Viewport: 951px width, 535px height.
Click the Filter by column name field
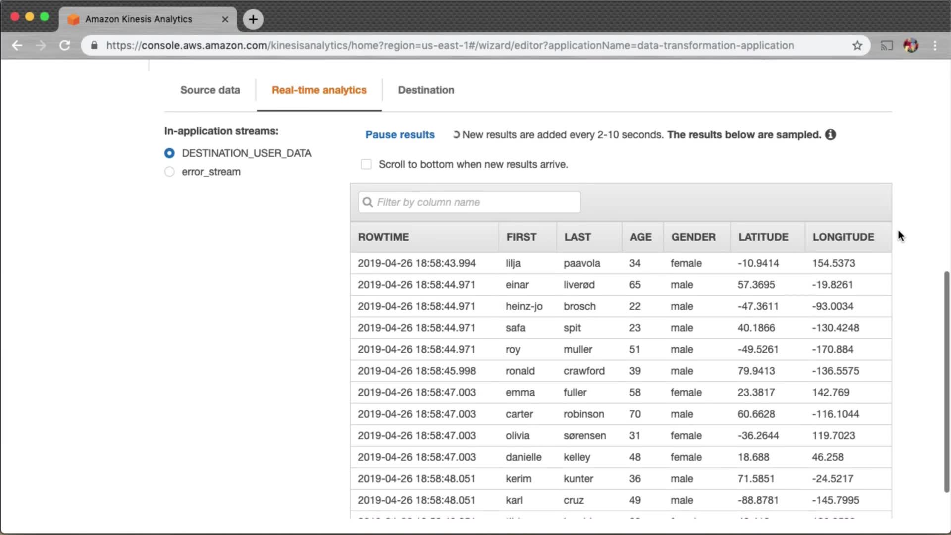[469, 202]
